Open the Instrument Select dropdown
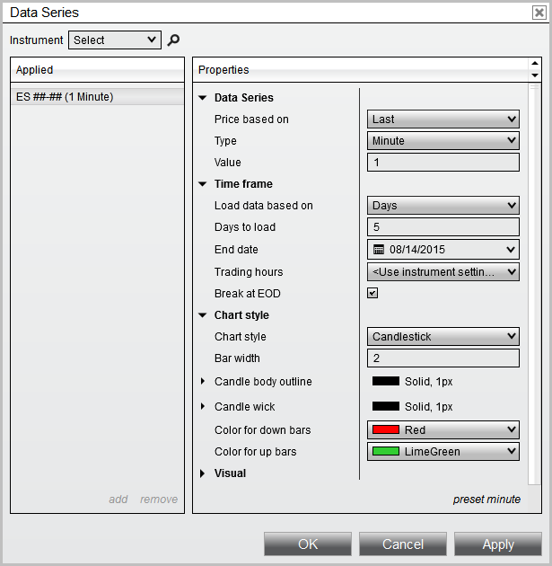Viewport: 552px width, 566px height. point(114,40)
